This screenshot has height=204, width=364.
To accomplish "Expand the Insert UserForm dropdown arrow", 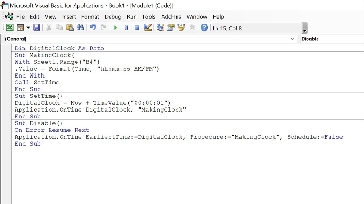I will pos(28,28).
